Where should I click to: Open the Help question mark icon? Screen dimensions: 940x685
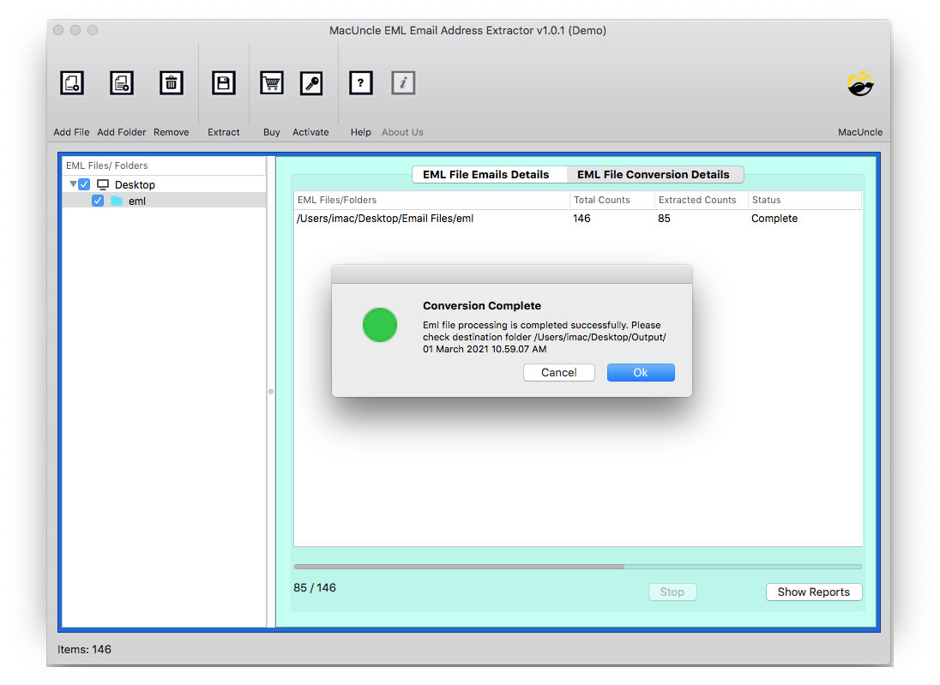click(x=361, y=82)
